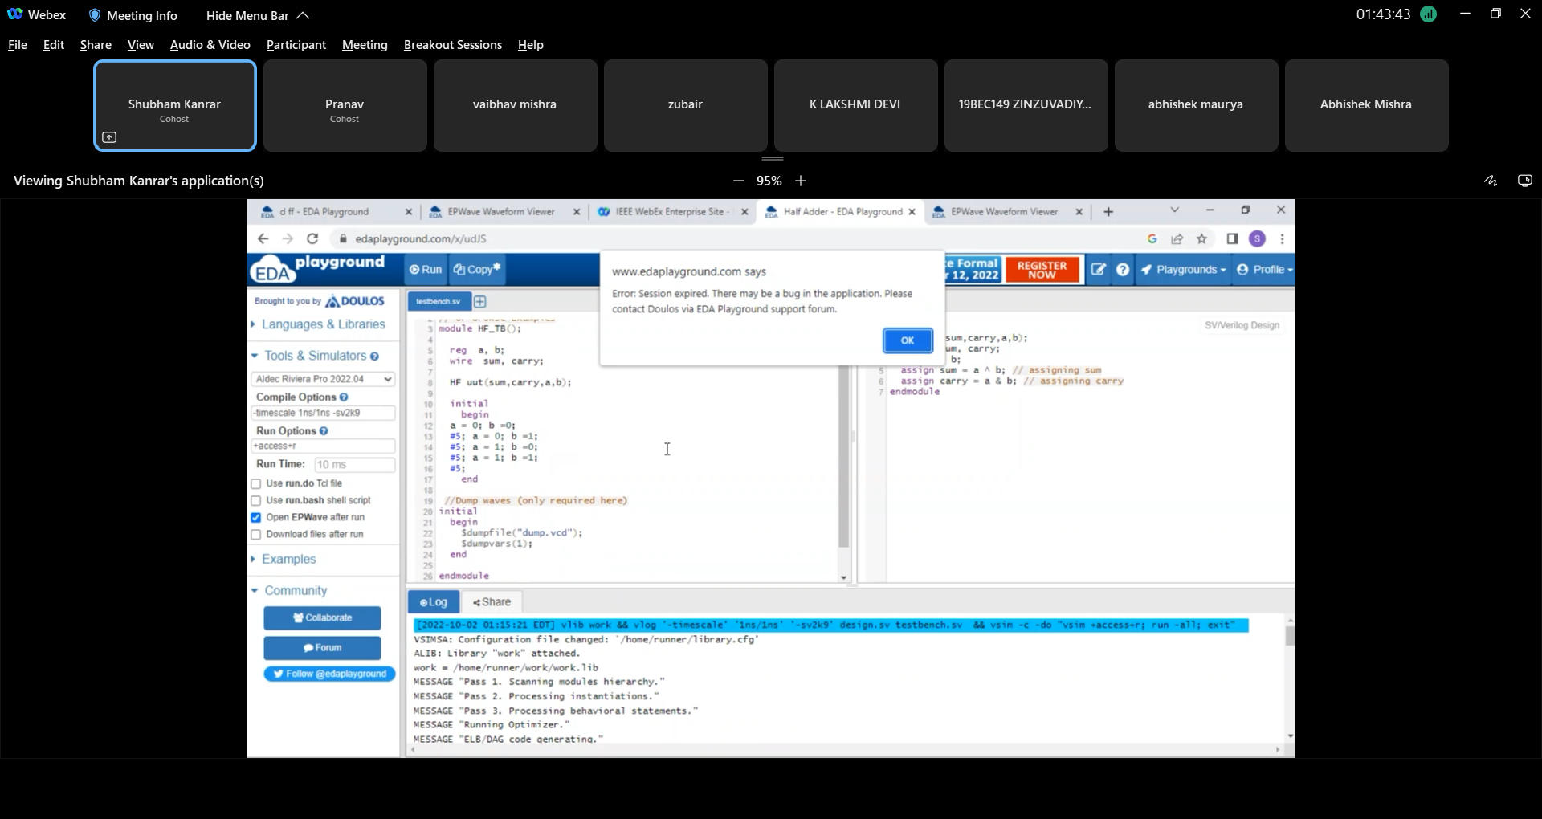Click OK on session expired dialog
This screenshot has width=1542, height=819.
click(x=908, y=340)
